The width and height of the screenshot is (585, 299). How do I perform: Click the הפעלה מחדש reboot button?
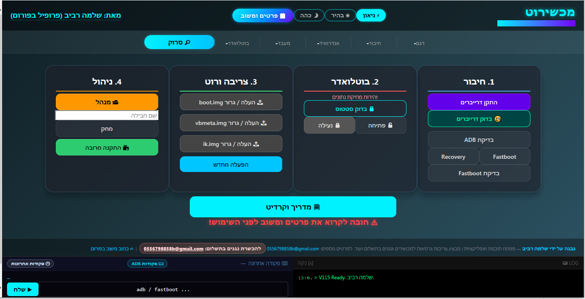[231, 164]
